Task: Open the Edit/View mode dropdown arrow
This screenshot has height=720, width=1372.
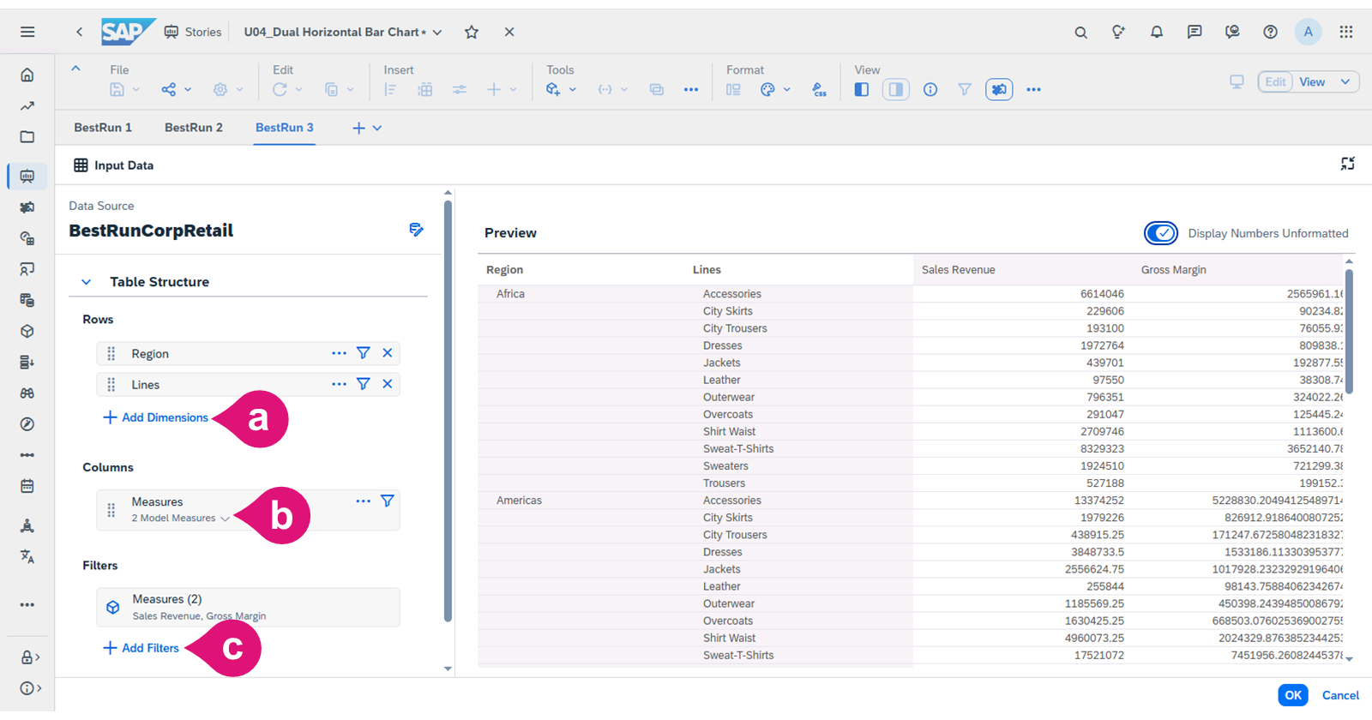Action: pyautogui.click(x=1345, y=82)
